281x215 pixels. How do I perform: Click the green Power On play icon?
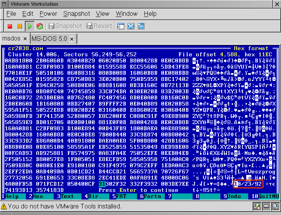click(x=30, y=26)
